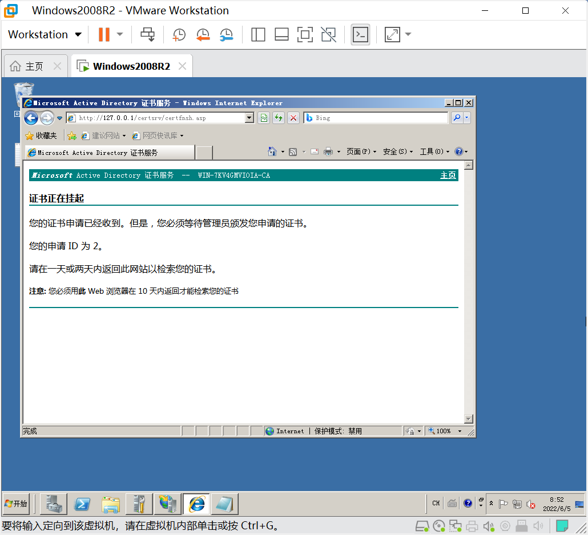The image size is (588, 535).
Task: Open the recent pages dropdown next to Forward
Action: [59, 118]
